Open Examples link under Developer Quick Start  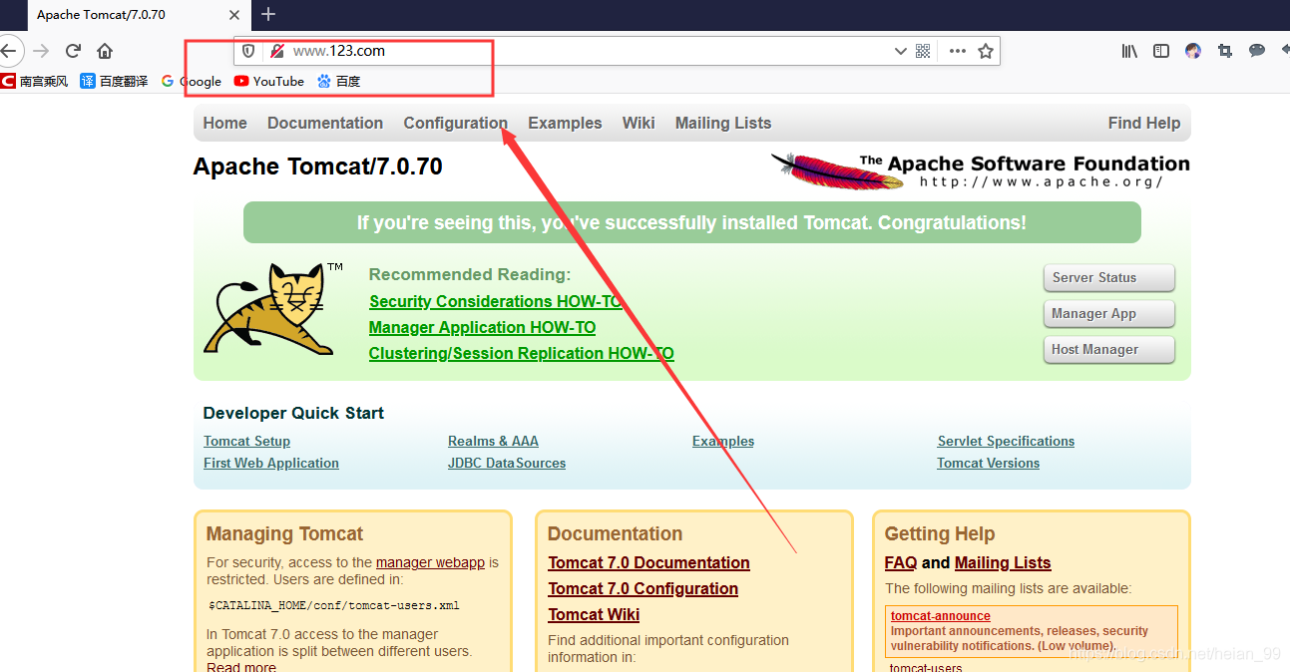tap(723, 441)
